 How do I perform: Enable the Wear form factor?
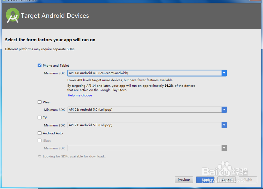point(39,102)
